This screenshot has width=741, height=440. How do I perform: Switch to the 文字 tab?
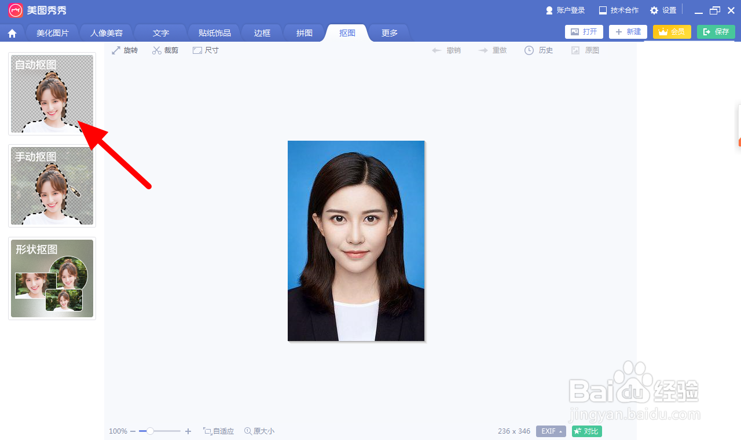pyautogui.click(x=161, y=33)
